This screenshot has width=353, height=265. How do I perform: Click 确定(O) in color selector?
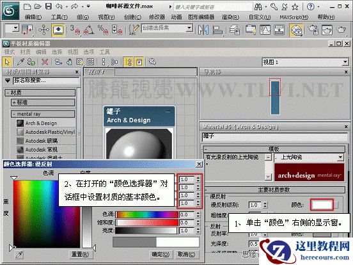click(161, 254)
